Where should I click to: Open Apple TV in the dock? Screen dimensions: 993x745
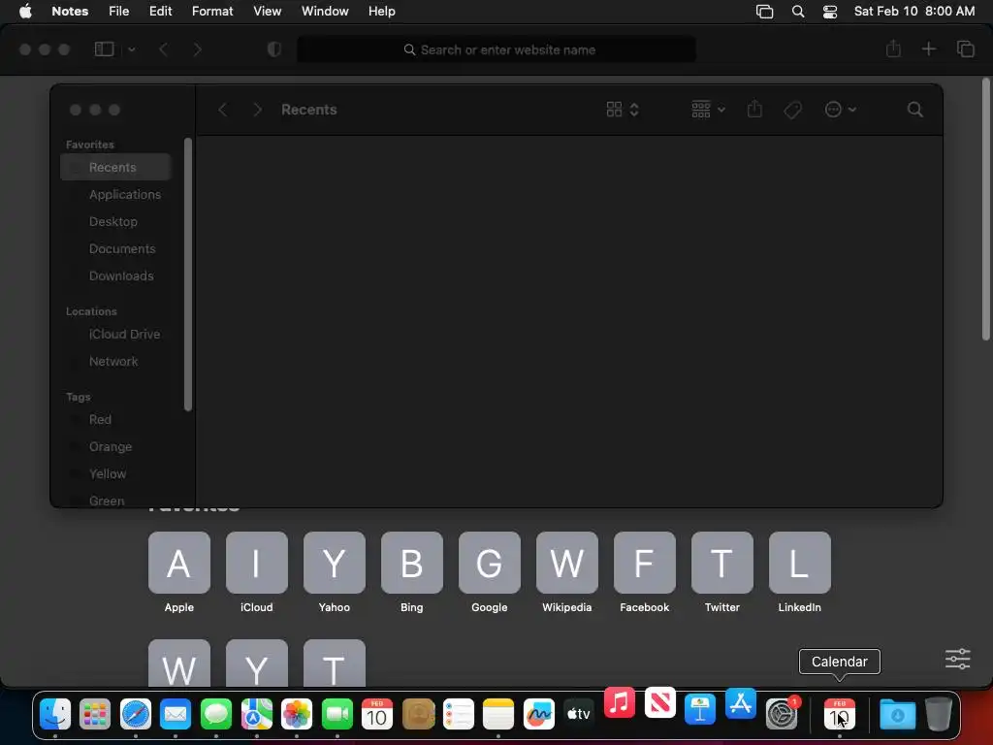click(x=579, y=715)
